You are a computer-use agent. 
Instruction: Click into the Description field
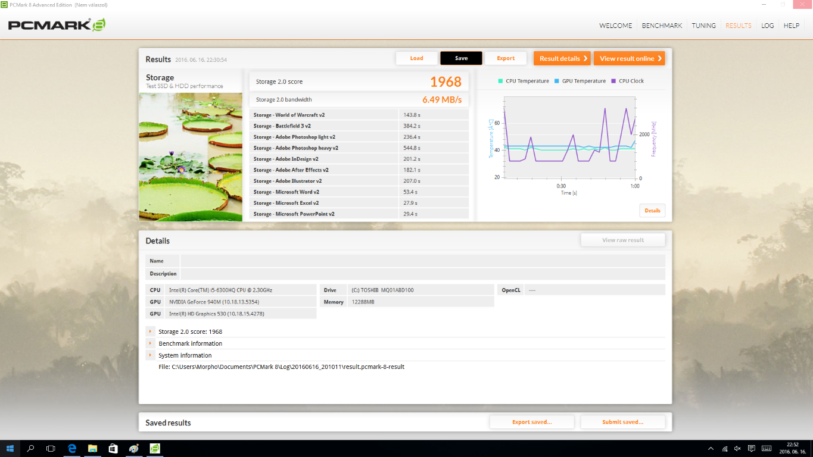pyautogui.click(x=423, y=274)
